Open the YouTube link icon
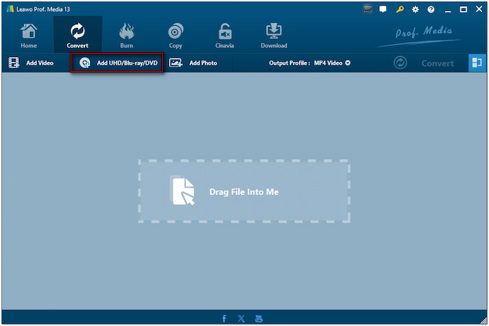The width and height of the screenshot is (489, 326). [x=259, y=318]
